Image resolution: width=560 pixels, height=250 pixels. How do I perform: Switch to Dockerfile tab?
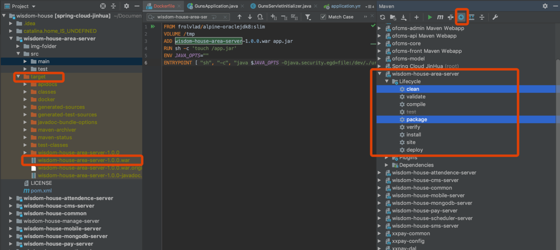click(x=164, y=6)
